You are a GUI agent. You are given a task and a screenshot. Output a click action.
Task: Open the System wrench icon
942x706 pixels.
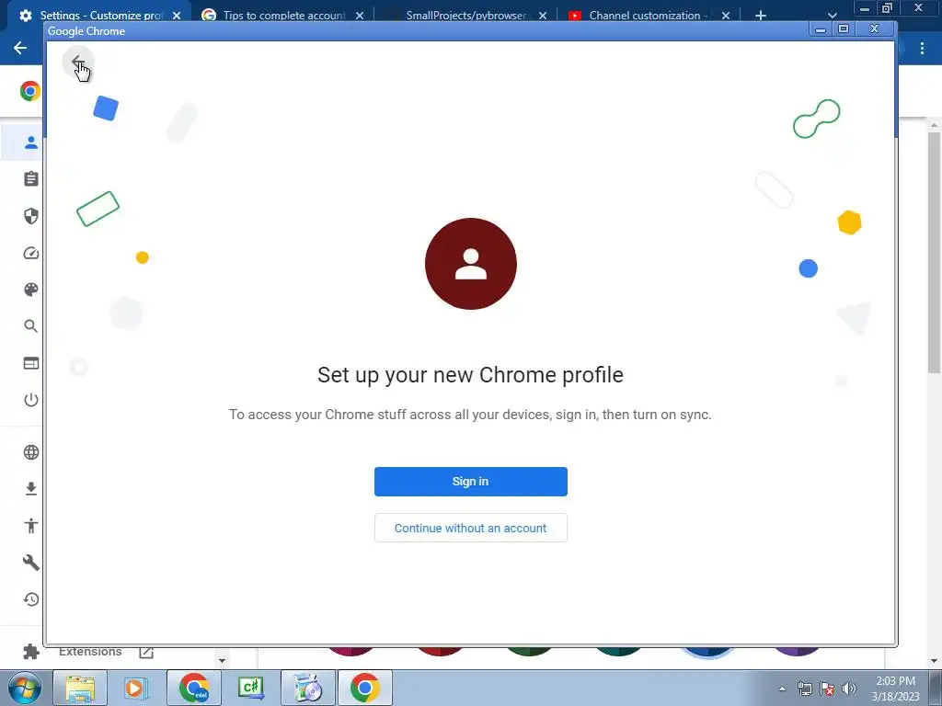click(30, 563)
